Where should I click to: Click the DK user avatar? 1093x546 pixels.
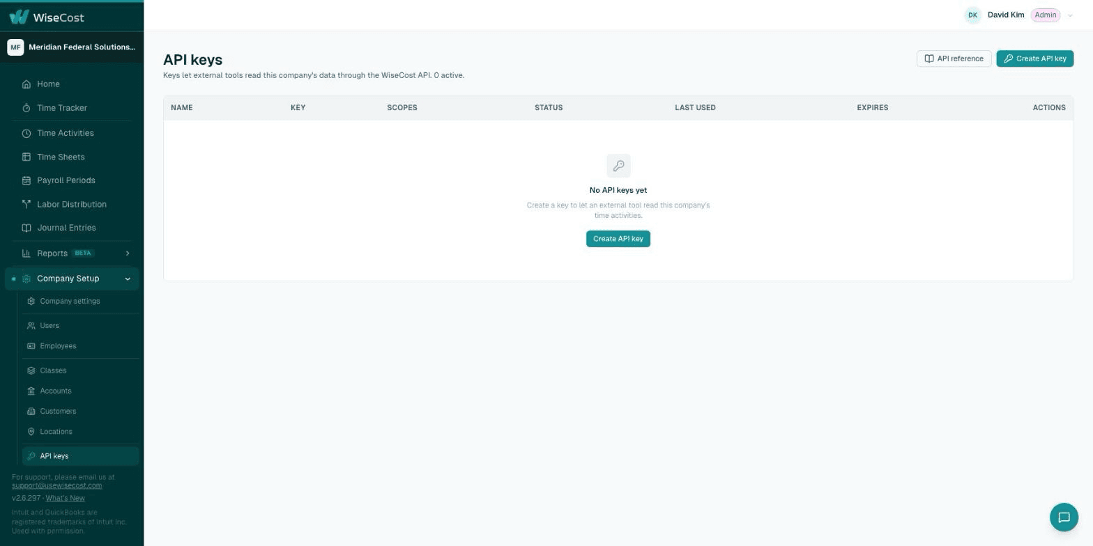972,15
